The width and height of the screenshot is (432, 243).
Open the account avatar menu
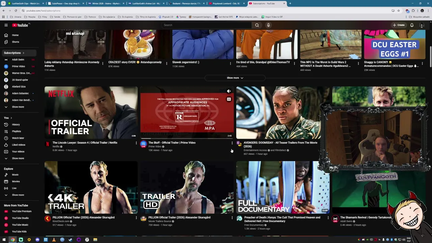(422, 25)
